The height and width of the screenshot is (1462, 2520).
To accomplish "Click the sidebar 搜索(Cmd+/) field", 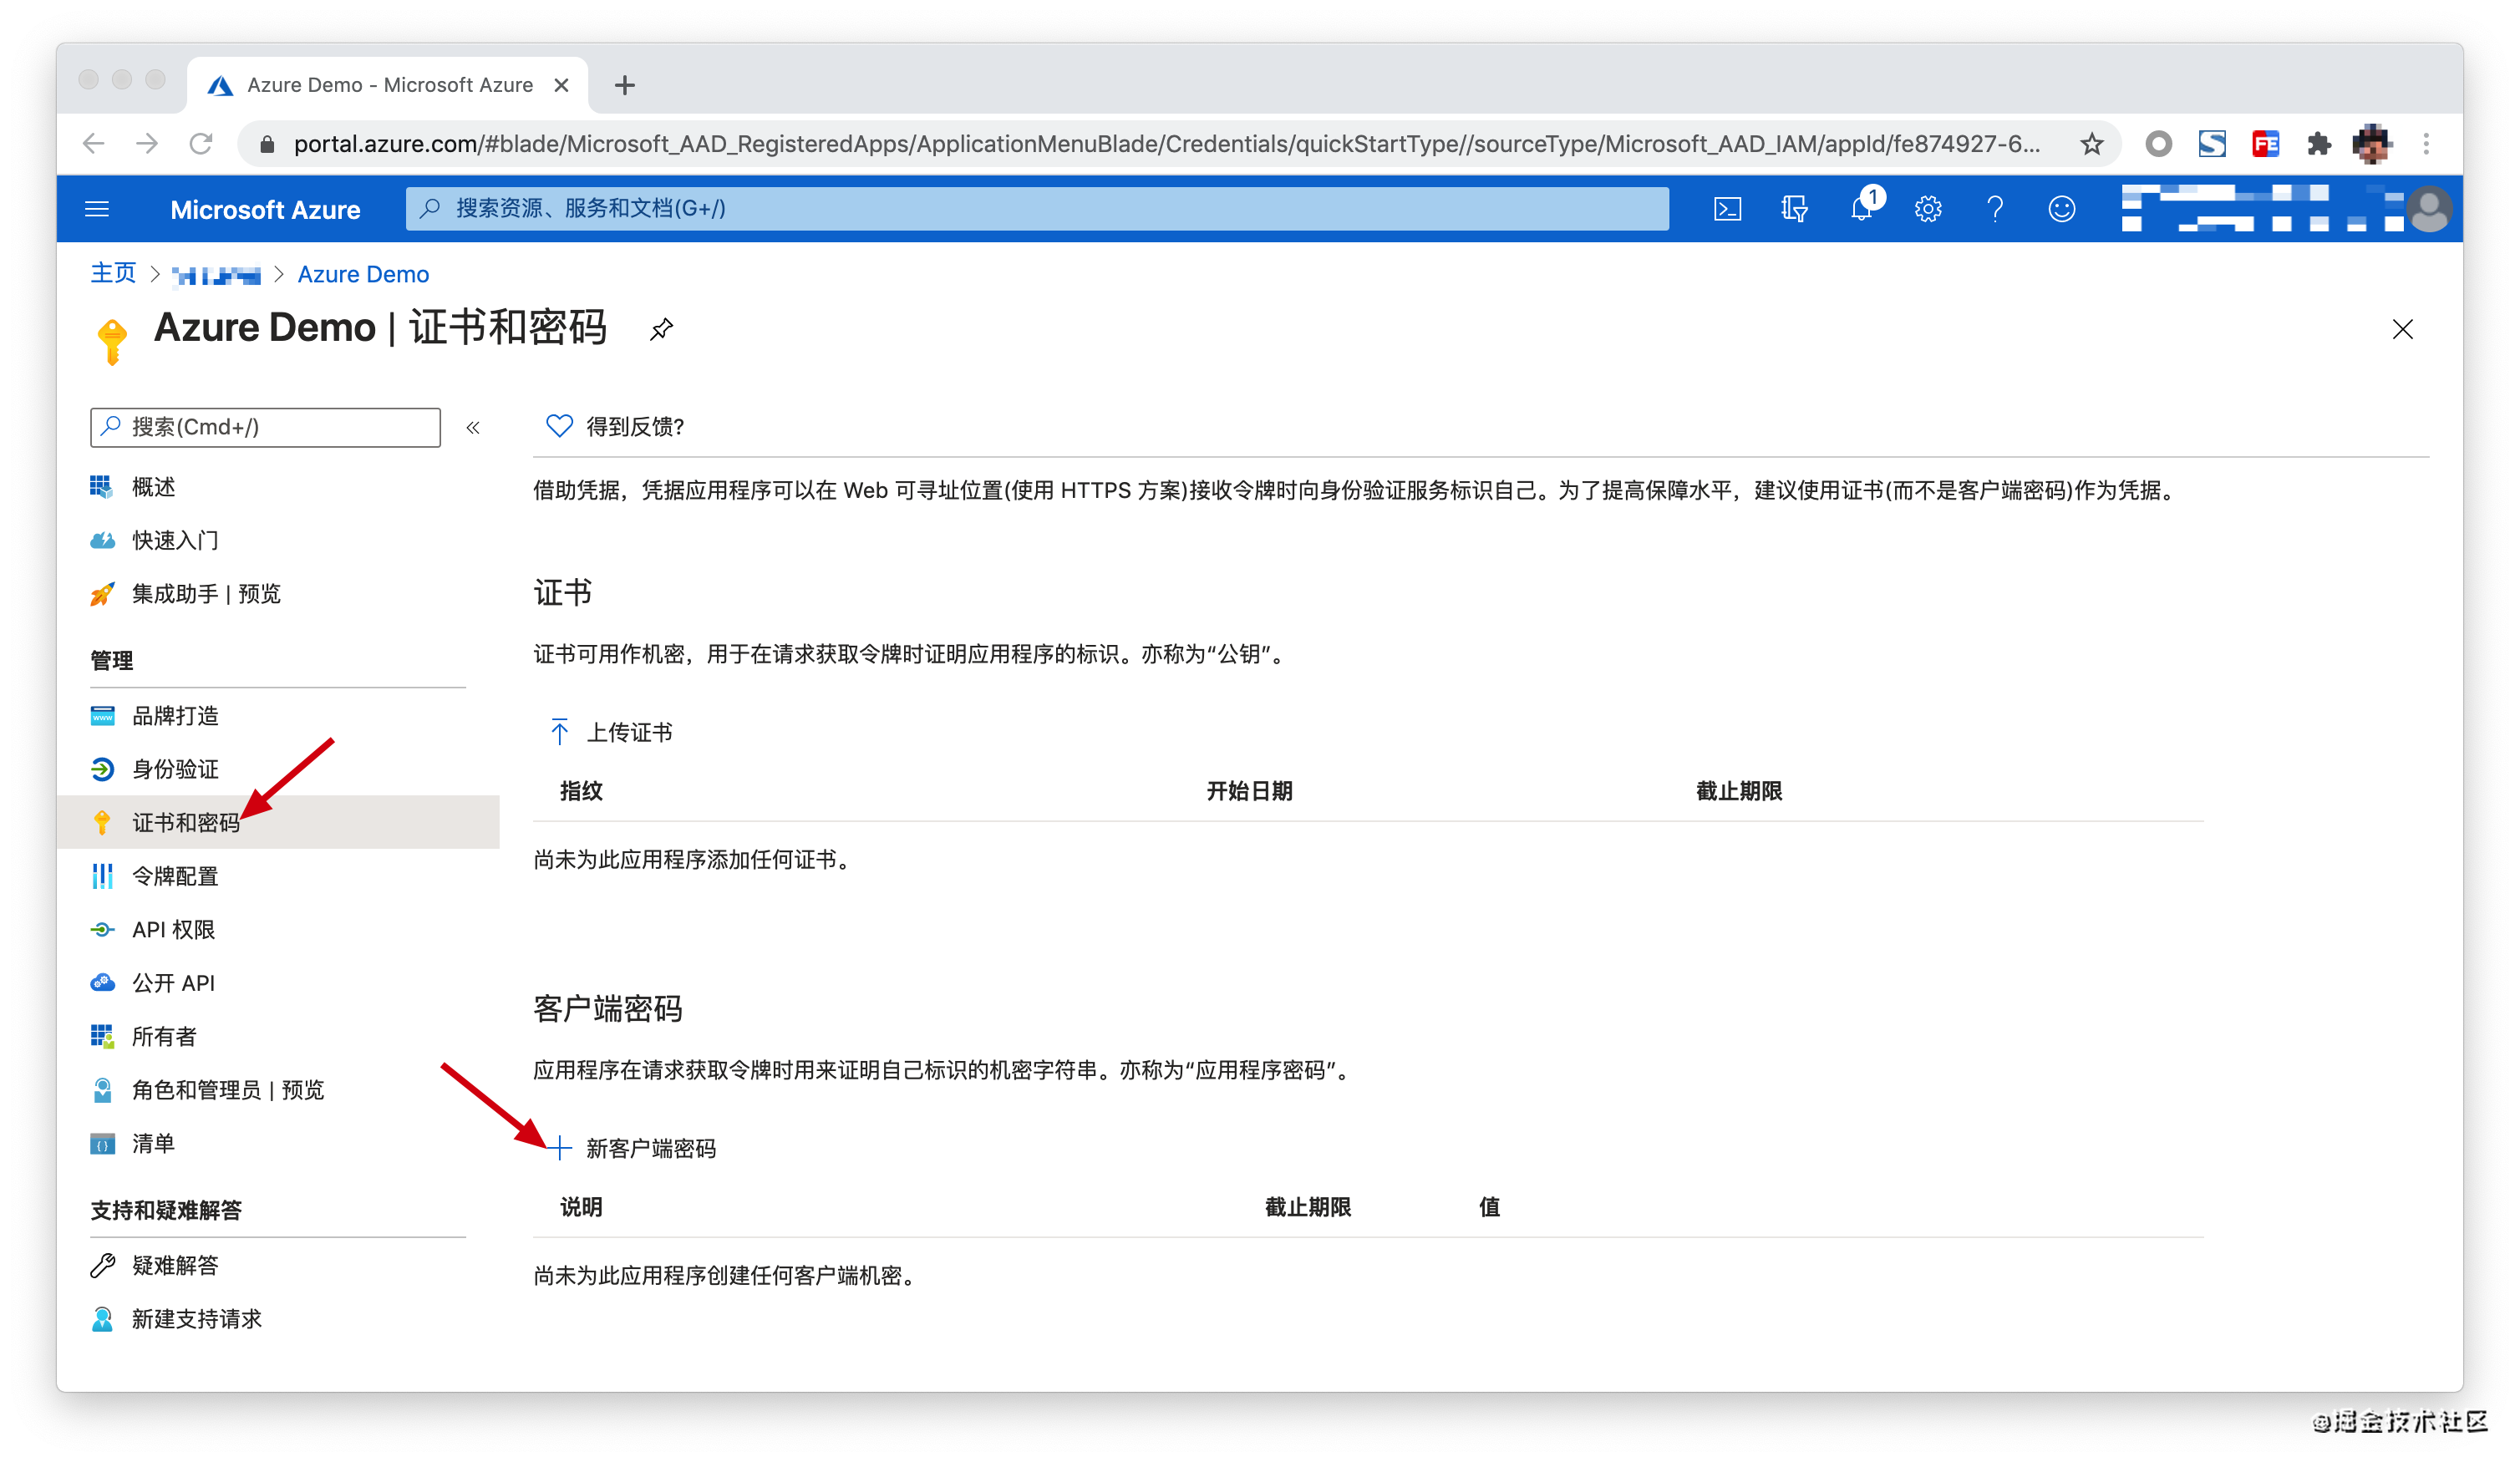I will tap(265, 427).
